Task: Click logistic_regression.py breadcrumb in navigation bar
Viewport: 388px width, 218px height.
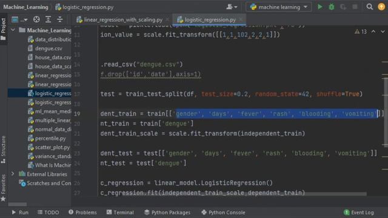Action: 85,7
